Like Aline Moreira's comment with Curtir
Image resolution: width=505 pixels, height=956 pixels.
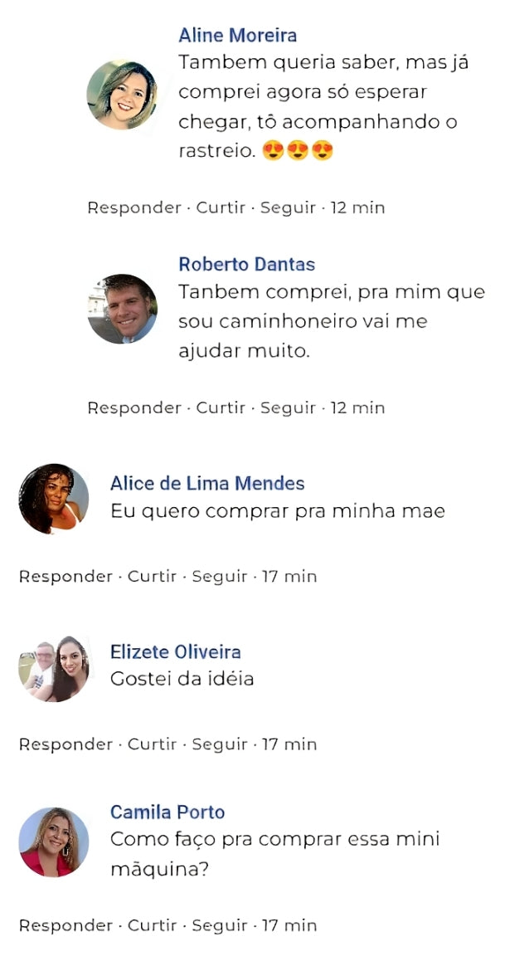point(221,207)
